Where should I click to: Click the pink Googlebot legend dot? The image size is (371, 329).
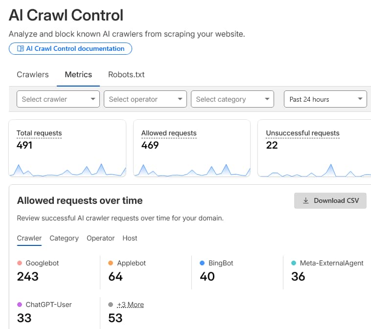(x=20, y=263)
